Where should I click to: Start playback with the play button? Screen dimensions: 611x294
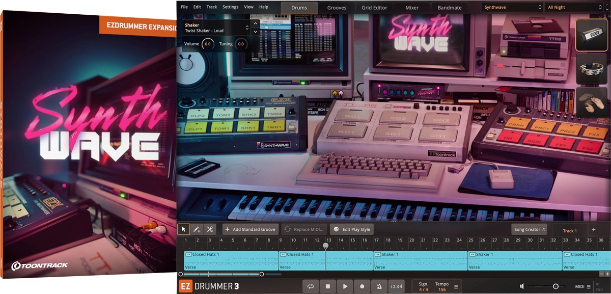(x=345, y=286)
